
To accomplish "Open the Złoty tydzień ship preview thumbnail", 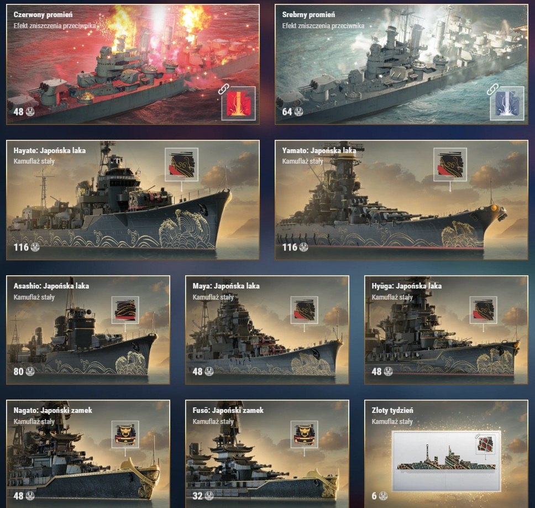I will click(446, 460).
